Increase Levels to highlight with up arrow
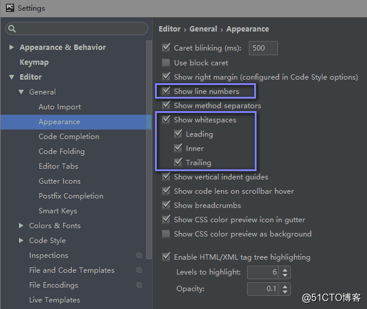Viewport: 367px width, 309px height. tap(284, 270)
